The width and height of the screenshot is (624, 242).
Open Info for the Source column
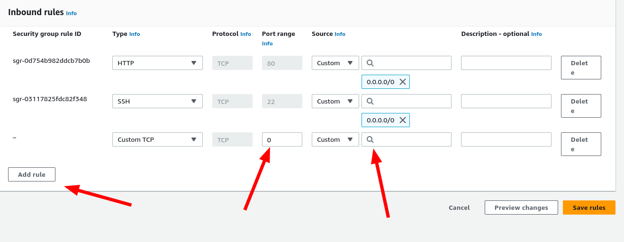pyautogui.click(x=340, y=34)
